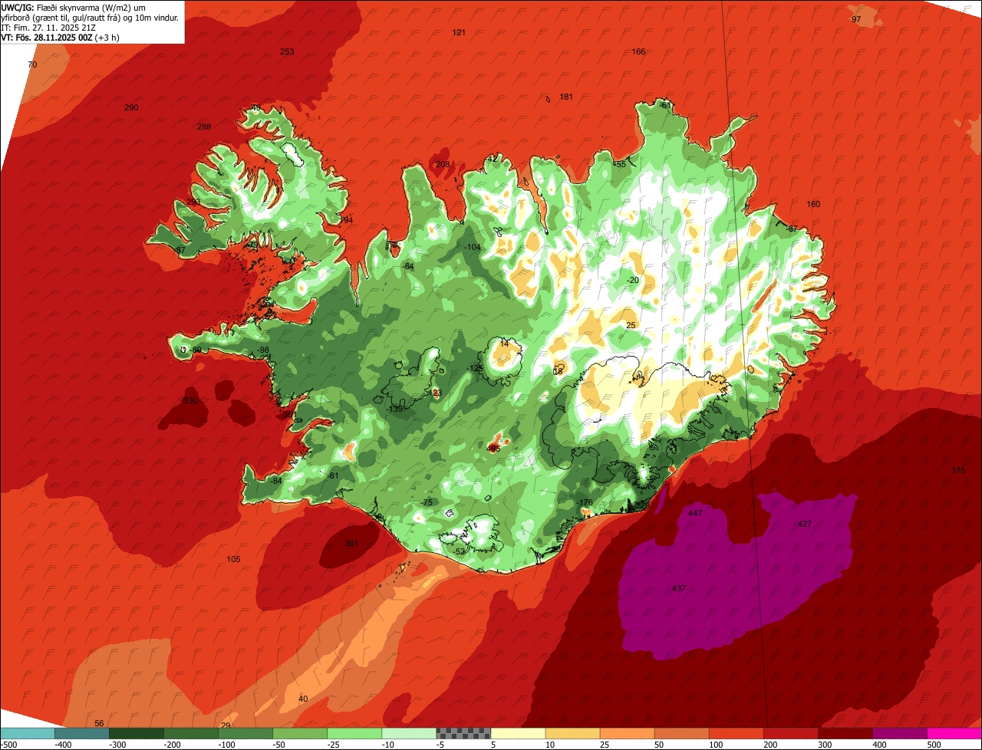Click the -64 value in northwest Iceland
Image resolution: width=982 pixels, height=750 pixels.
click(408, 265)
